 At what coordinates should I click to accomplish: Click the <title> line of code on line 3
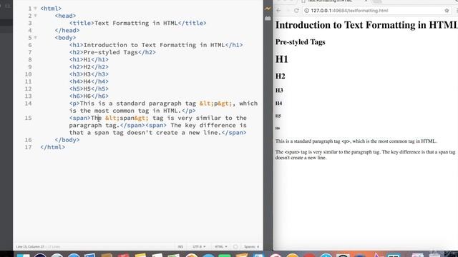click(x=137, y=23)
